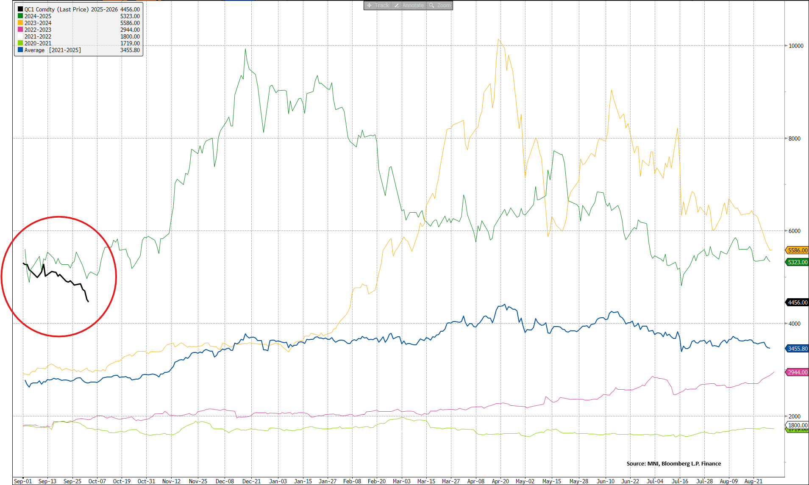Click the 1800.00 white price tag
The width and height of the screenshot is (809, 485).
(x=797, y=425)
